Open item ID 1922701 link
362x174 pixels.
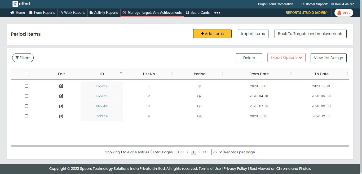point(102,116)
